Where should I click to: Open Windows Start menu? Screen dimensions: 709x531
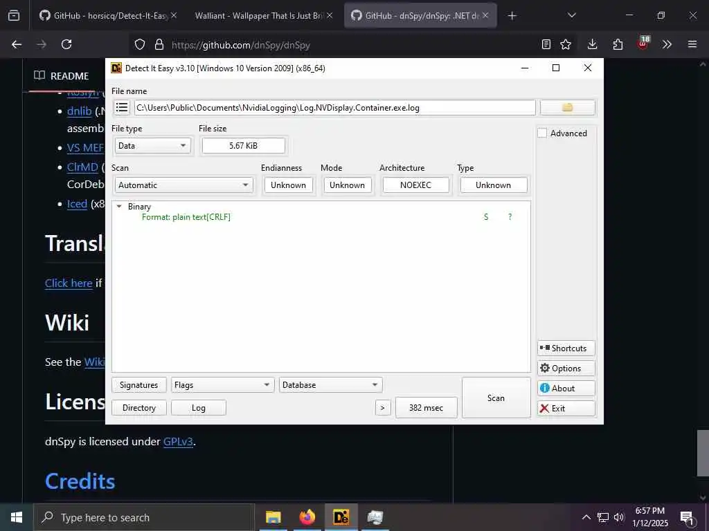click(x=17, y=517)
